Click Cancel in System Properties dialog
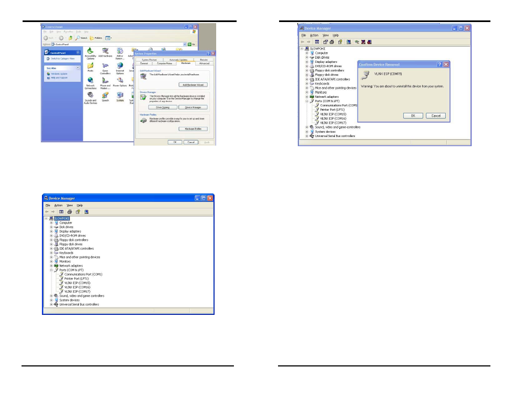This screenshot has height=396, width=513. (x=191, y=142)
